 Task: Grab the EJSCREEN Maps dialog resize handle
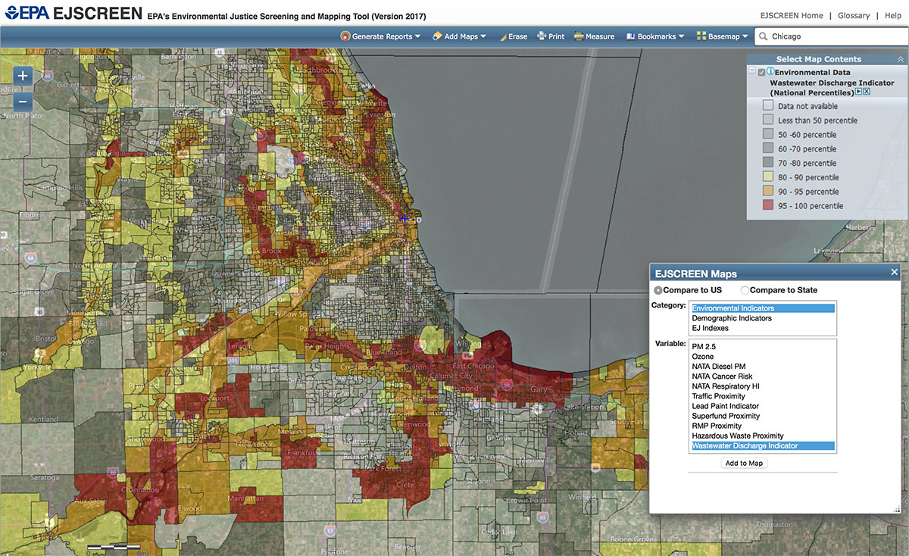[897, 511]
